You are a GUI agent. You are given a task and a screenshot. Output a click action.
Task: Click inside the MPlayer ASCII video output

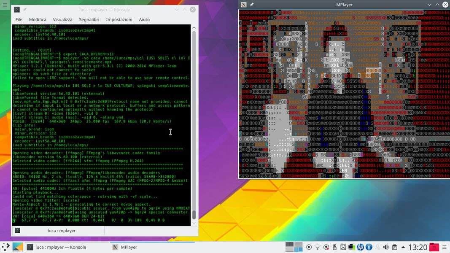tap(344, 94)
